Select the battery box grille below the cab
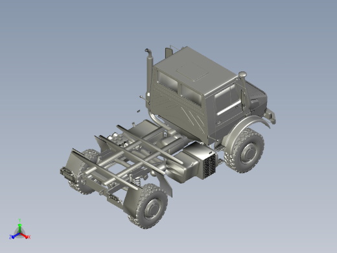 point(209,165)
